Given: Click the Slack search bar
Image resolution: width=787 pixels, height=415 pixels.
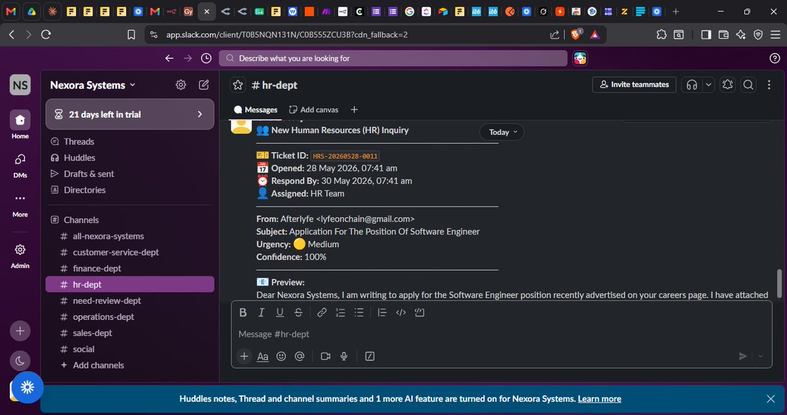Looking at the screenshot, I should 393,58.
